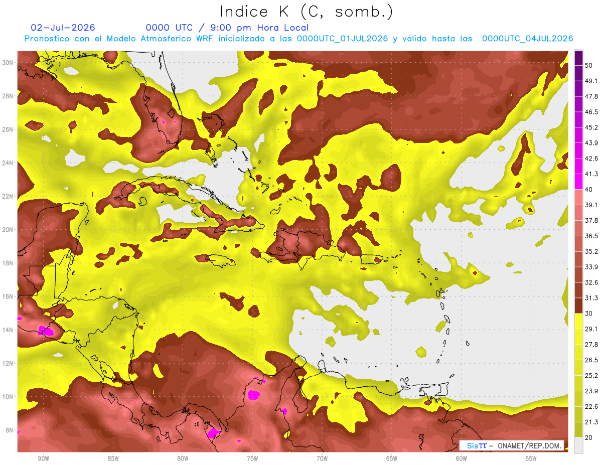The height and width of the screenshot is (465, 602).
Task: Click the latitude axis label '10N'
Action: tap(8, 397)
